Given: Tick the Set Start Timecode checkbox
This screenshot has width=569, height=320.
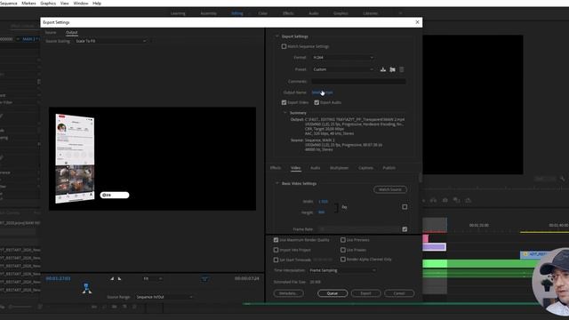Looking at the screenshot, I should tap(276, 260).
